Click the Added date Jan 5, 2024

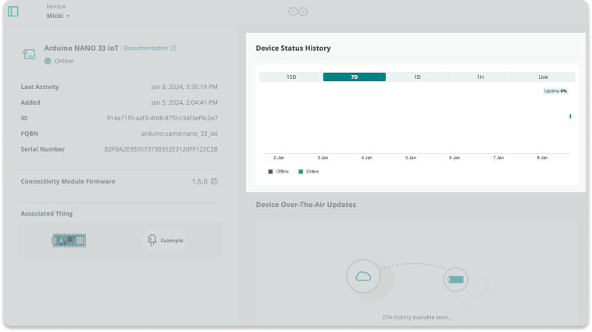tap(184, 102)
